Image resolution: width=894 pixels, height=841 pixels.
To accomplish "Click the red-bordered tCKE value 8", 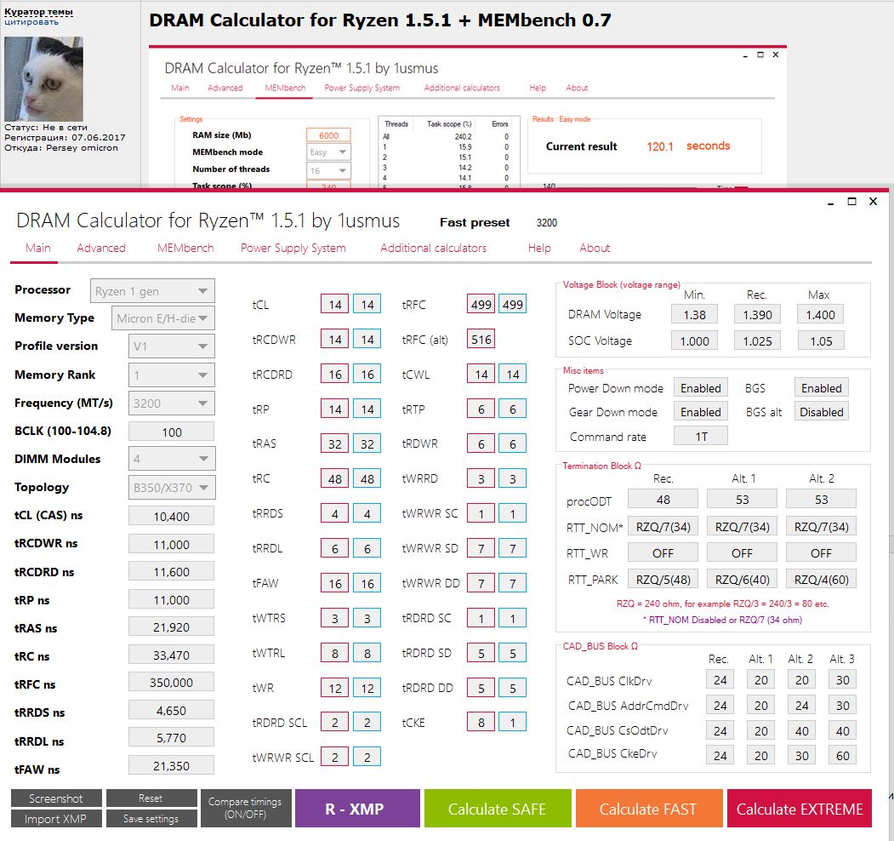I will [481, 723].
